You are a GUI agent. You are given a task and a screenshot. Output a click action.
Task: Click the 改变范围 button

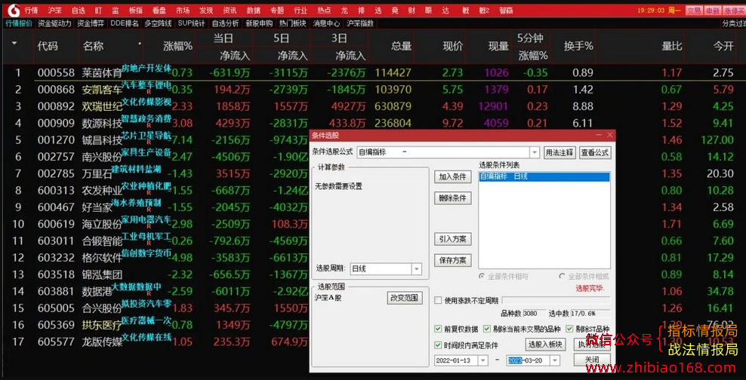[405, 298]
